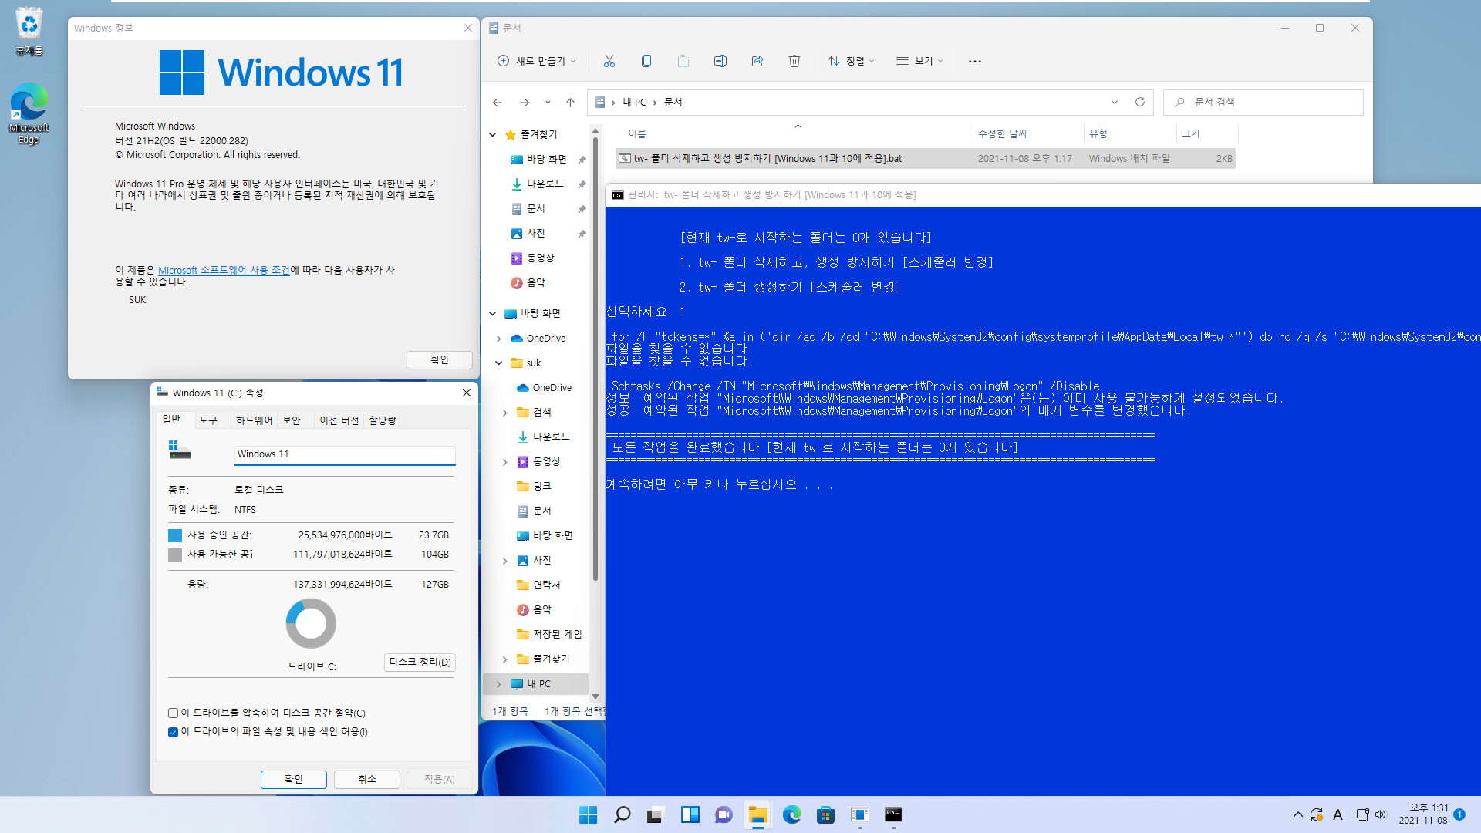Open recent locations dropdown beside navigation arrows
The image size is (1481, 833).
(x=548, y=102)
